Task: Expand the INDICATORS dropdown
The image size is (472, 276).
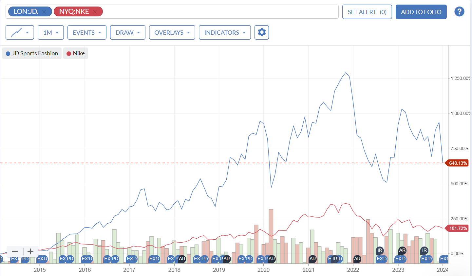Action: coord(225,32)
